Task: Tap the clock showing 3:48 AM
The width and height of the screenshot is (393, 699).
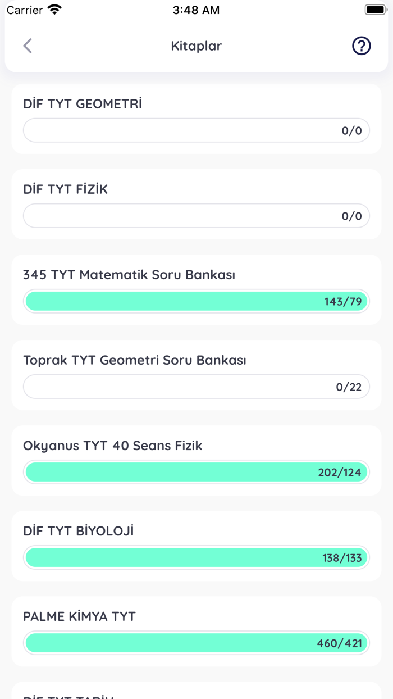Action: 196,10
